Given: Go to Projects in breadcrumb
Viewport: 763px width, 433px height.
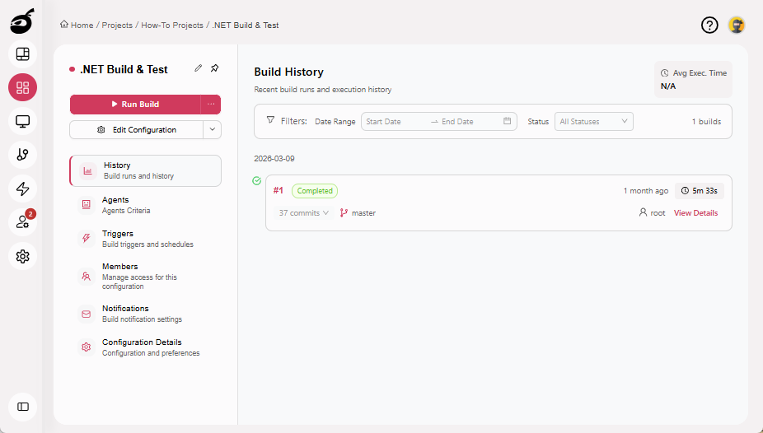Looking at the screenshot, I should coord(117,26).
